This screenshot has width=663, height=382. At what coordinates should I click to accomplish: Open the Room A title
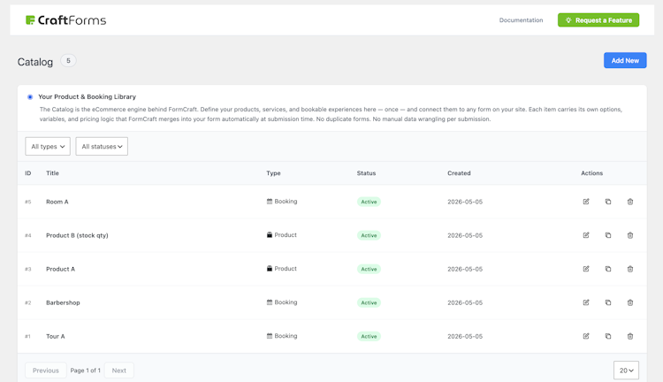coord(57,202)
